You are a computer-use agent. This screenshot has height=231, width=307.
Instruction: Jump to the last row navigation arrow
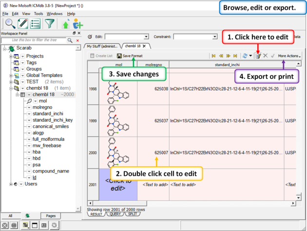click(x=235, y=56)
